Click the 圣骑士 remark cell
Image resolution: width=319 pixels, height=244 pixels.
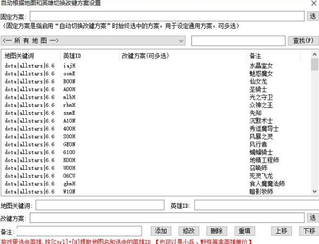[258, 89]
